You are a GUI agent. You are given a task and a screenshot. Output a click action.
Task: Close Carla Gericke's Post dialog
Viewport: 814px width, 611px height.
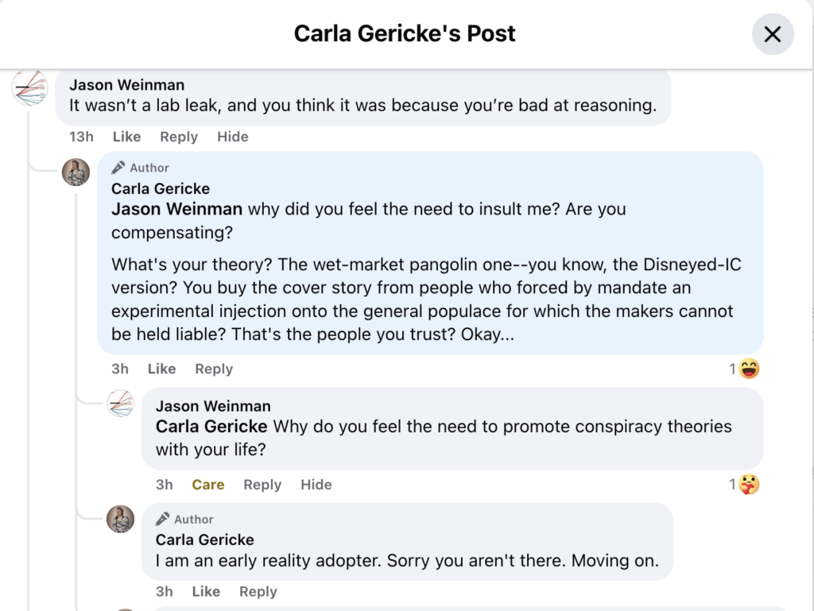click(773, 34)
